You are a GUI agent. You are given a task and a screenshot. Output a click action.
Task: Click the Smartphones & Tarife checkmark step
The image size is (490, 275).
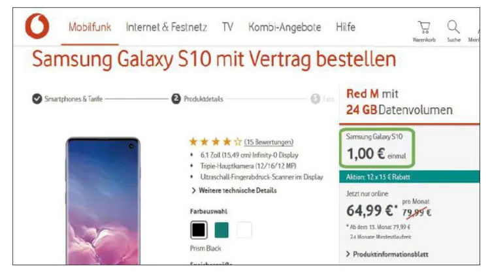point(37,99)
